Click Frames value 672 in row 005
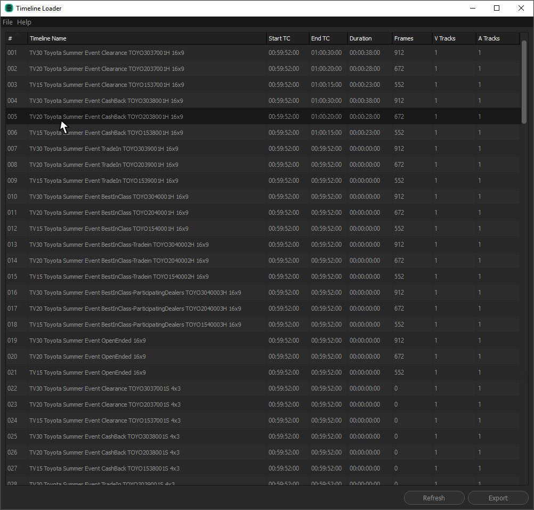 [399, 117]
